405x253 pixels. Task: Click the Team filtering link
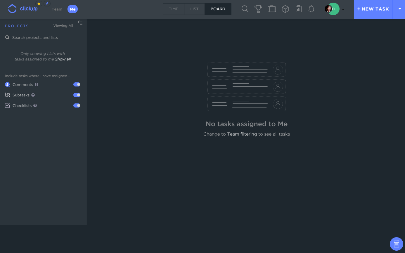click(242, 134)
